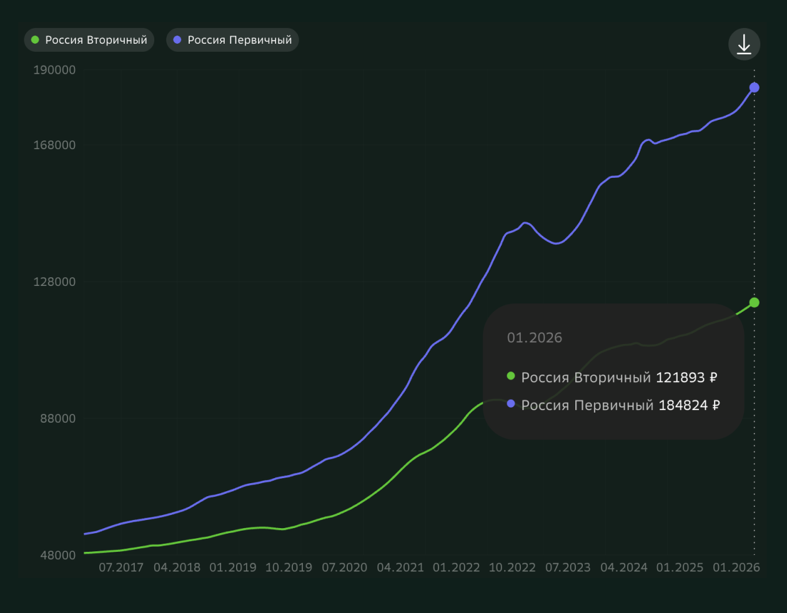Toggle the Россия Первичный legend series

[x=232, y=40]
